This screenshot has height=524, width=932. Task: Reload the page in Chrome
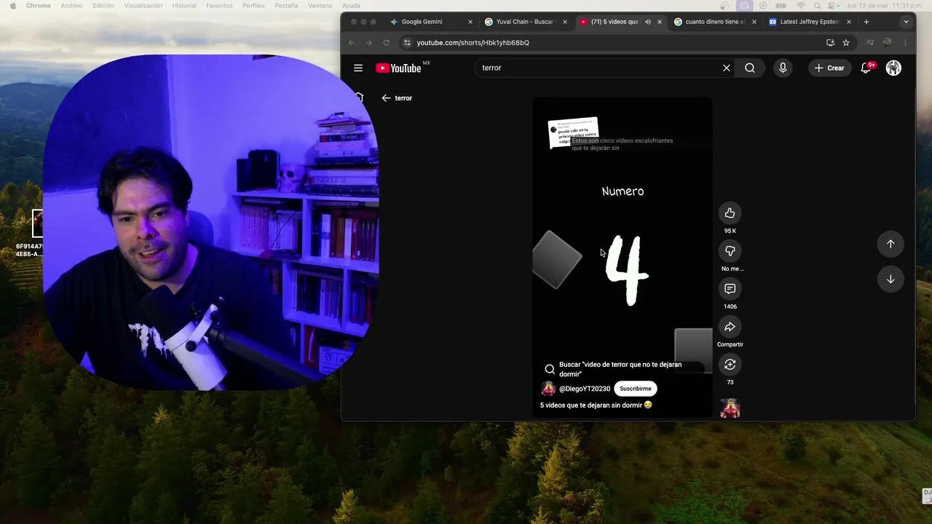coord(386,42)
